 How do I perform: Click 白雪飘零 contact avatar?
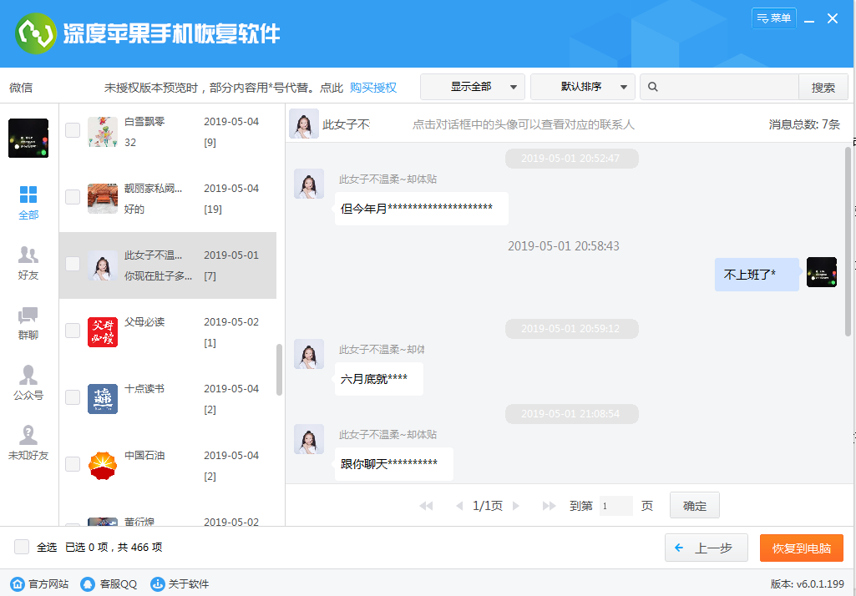[103, 132]
